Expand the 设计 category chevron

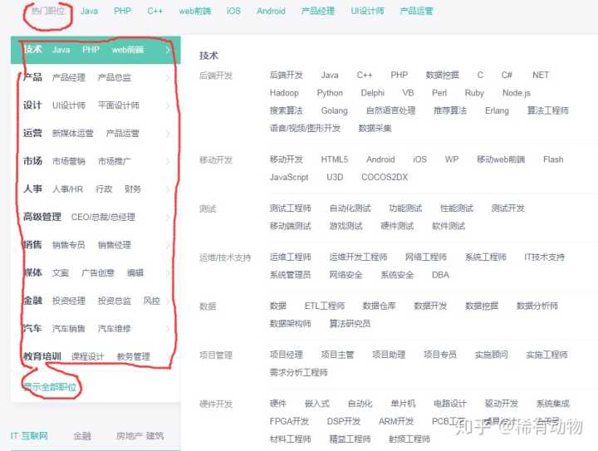point(168,105)
